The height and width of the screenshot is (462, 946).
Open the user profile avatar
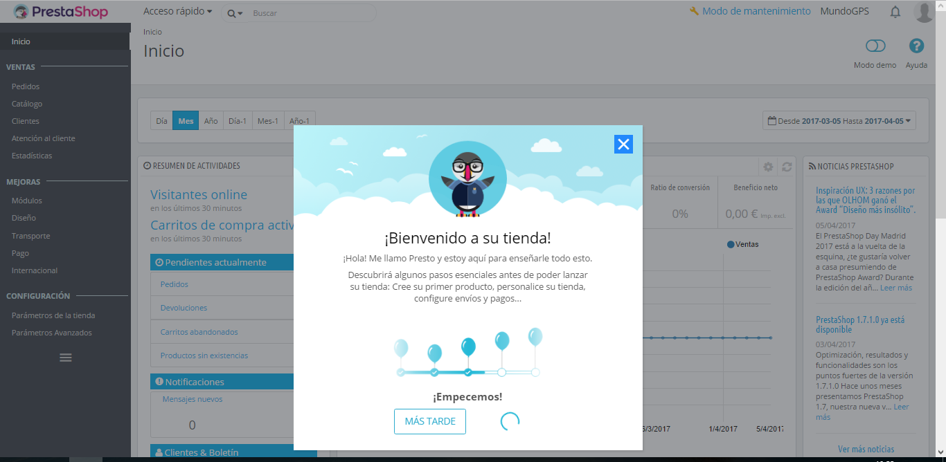point(924,12)
